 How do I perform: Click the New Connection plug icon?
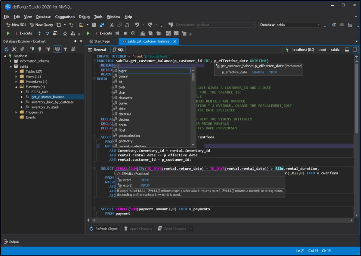pos(32,49)
